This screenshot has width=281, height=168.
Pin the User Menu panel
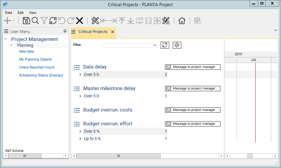click(x=65, y=31)
